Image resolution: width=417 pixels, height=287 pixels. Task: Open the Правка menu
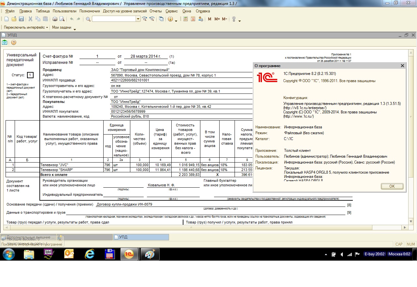[x=25, y=11]
